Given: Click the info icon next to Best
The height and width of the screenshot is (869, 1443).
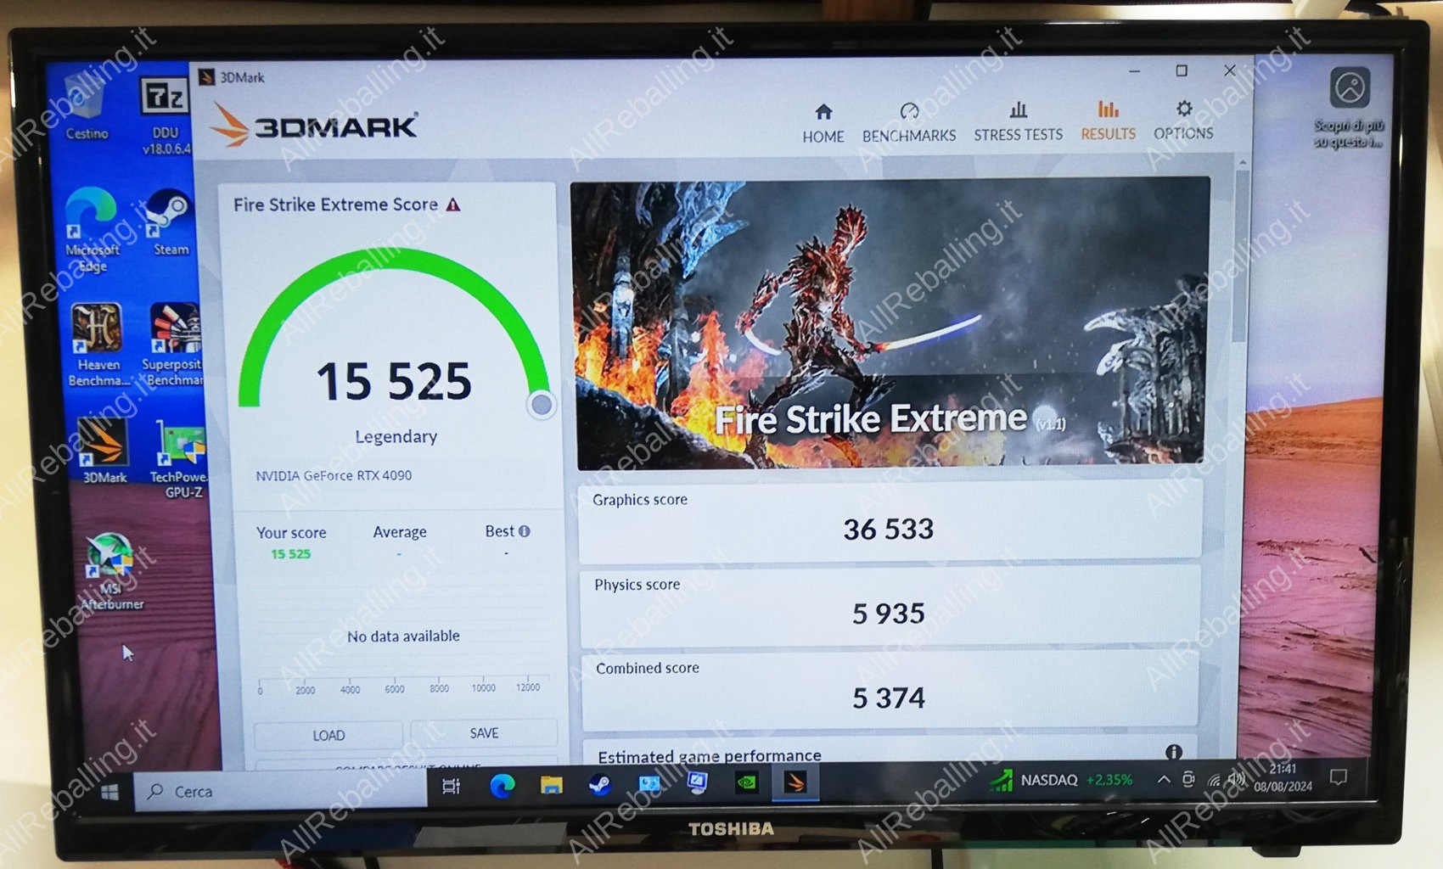Looking at the screenshot, I should click(525, 531).
